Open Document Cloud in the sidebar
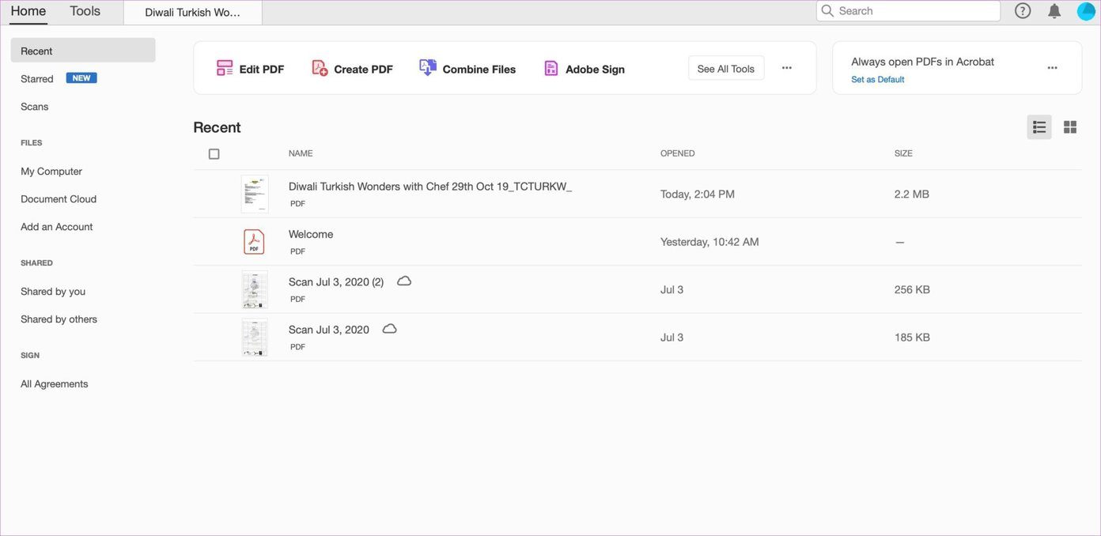1101x536 pixels. pyautogui.click(x=59, y=199)
